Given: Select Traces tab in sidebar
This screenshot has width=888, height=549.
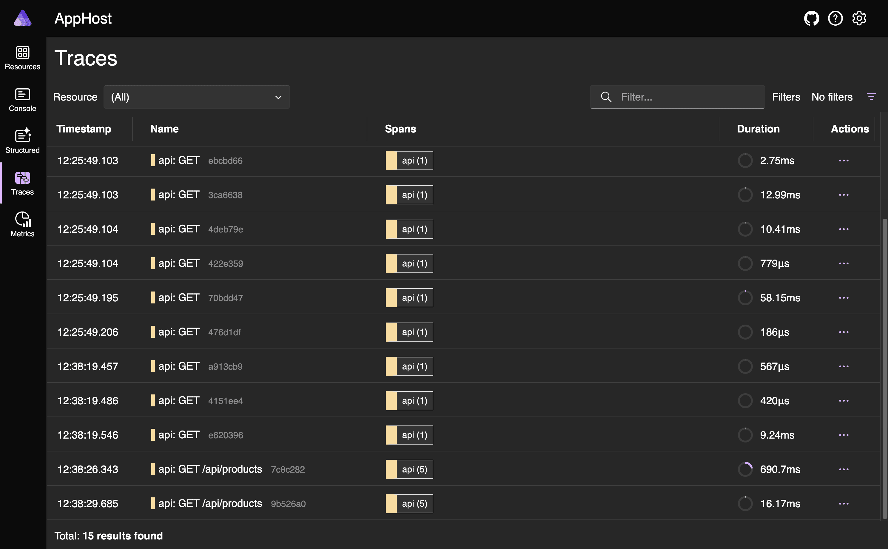Looking at the screenshot, I should point(22,183).
